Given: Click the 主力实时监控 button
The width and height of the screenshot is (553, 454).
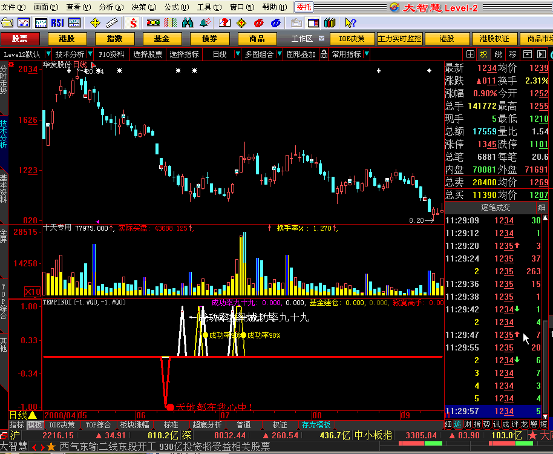Looking at the screenshot, I should [x=399, y=39].
